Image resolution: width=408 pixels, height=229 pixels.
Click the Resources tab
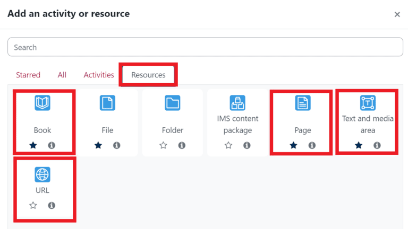click(148, 75)
